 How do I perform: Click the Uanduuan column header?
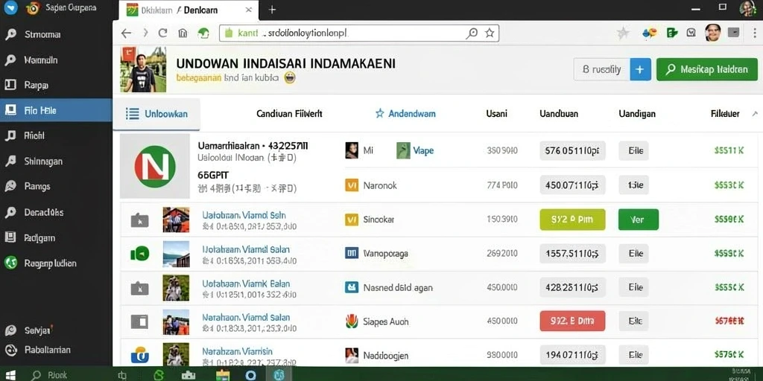click(559, 114)
